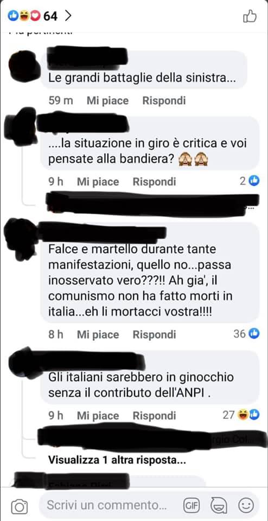Screen dimensions: 268x521
Task: Expand reactions list with chevron next to 64
Action: coord(68,16)
